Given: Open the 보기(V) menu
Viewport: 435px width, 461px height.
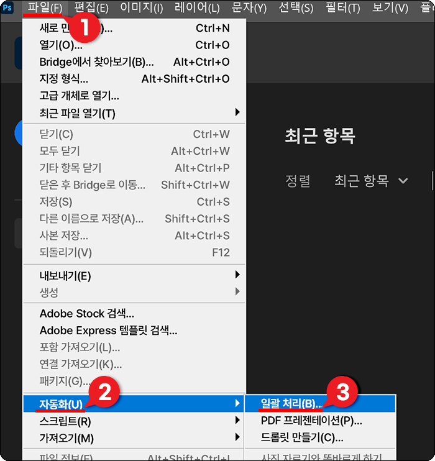Looking at the screenshot, I should (390, 7).
